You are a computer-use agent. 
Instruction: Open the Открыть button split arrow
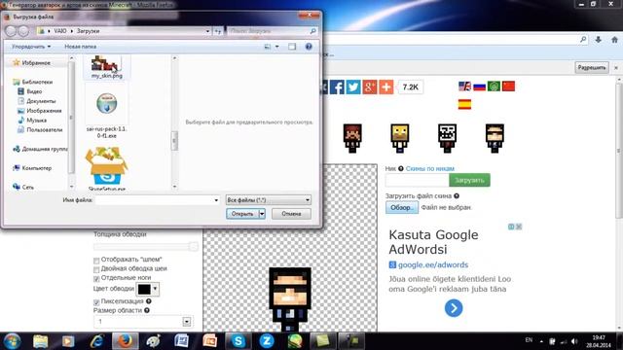262,214
